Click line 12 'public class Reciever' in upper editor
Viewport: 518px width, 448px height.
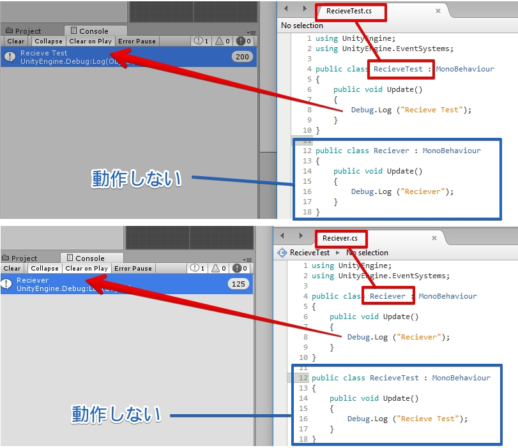coord(398,151)
